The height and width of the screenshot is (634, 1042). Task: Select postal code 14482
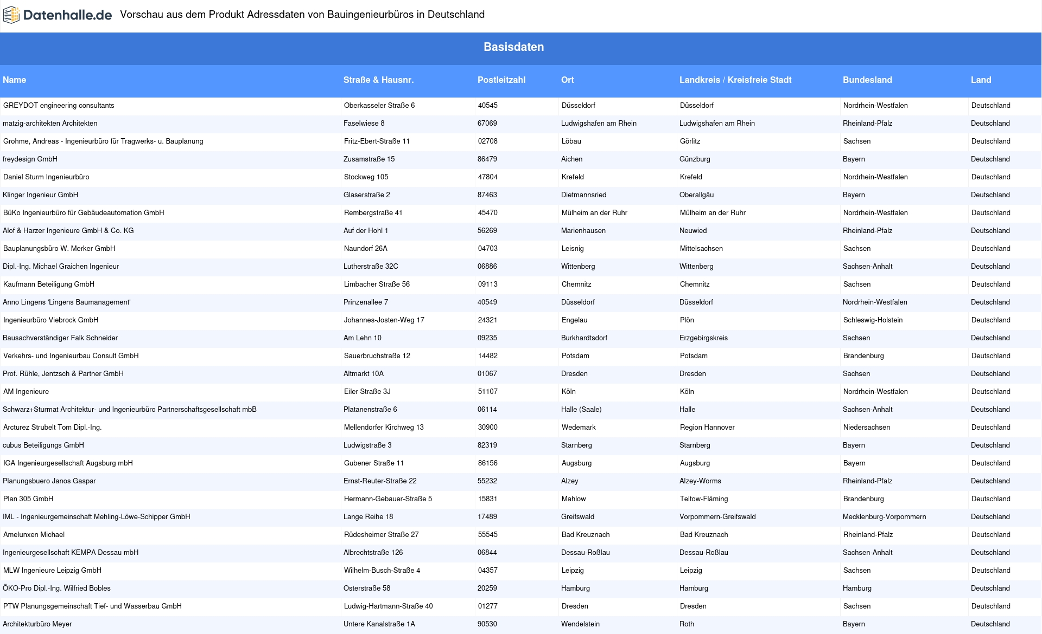point(488,356)
